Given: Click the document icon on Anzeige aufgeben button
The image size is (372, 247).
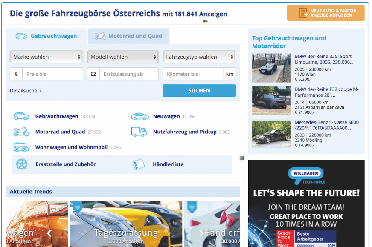Looking at the screenshot, I should [303, 13].
